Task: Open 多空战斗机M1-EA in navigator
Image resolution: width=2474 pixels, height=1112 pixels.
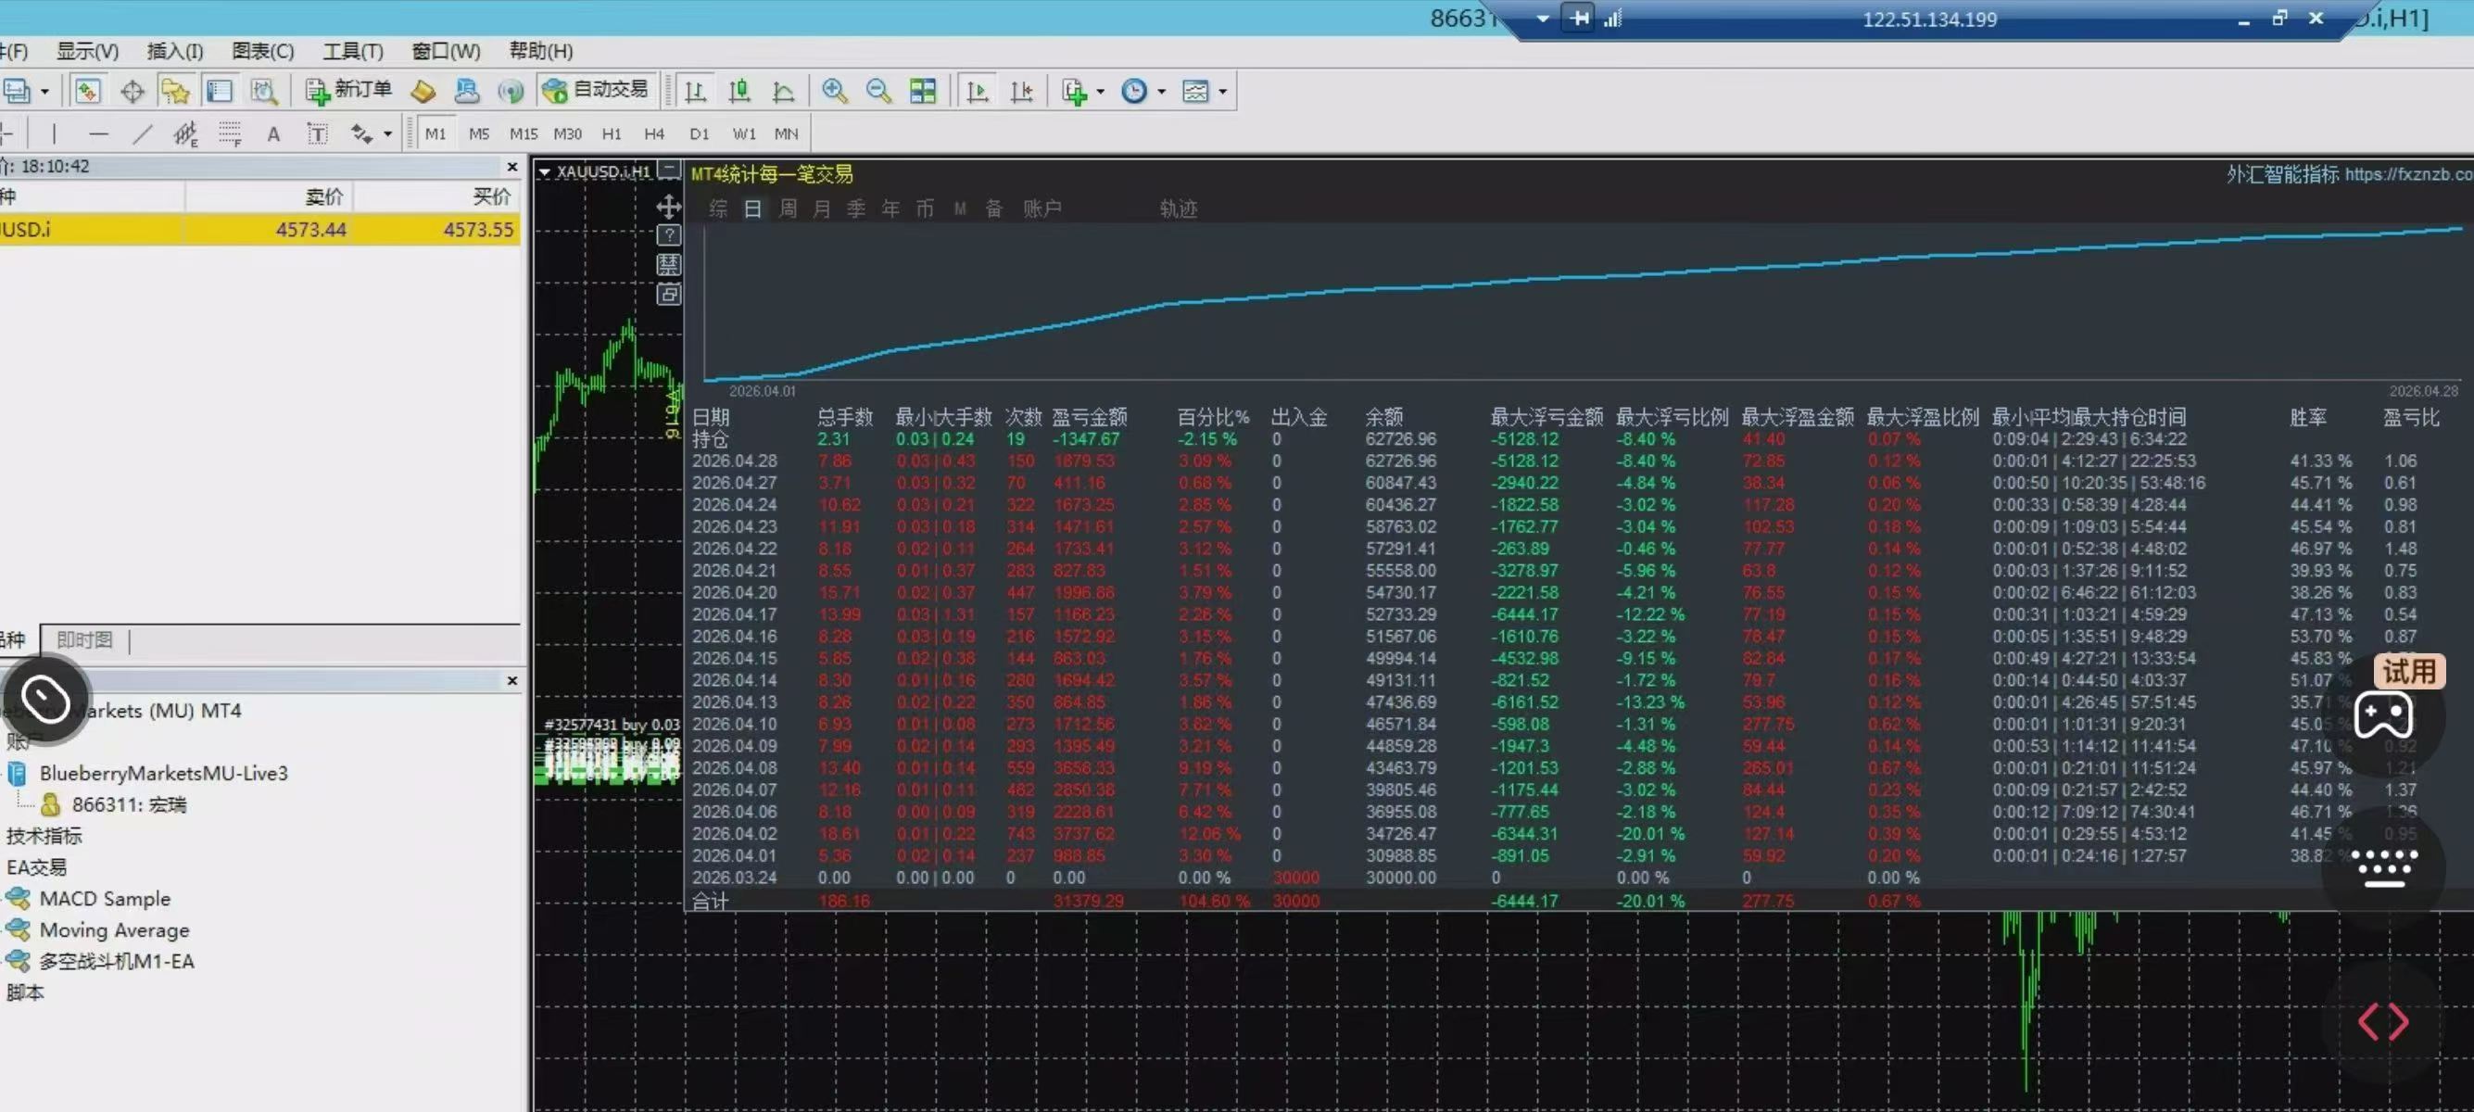Action: 116,961
